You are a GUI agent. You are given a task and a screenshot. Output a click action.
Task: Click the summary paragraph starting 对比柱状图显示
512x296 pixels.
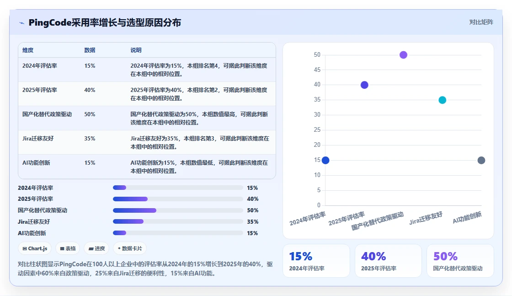click(x=145, y=269)
